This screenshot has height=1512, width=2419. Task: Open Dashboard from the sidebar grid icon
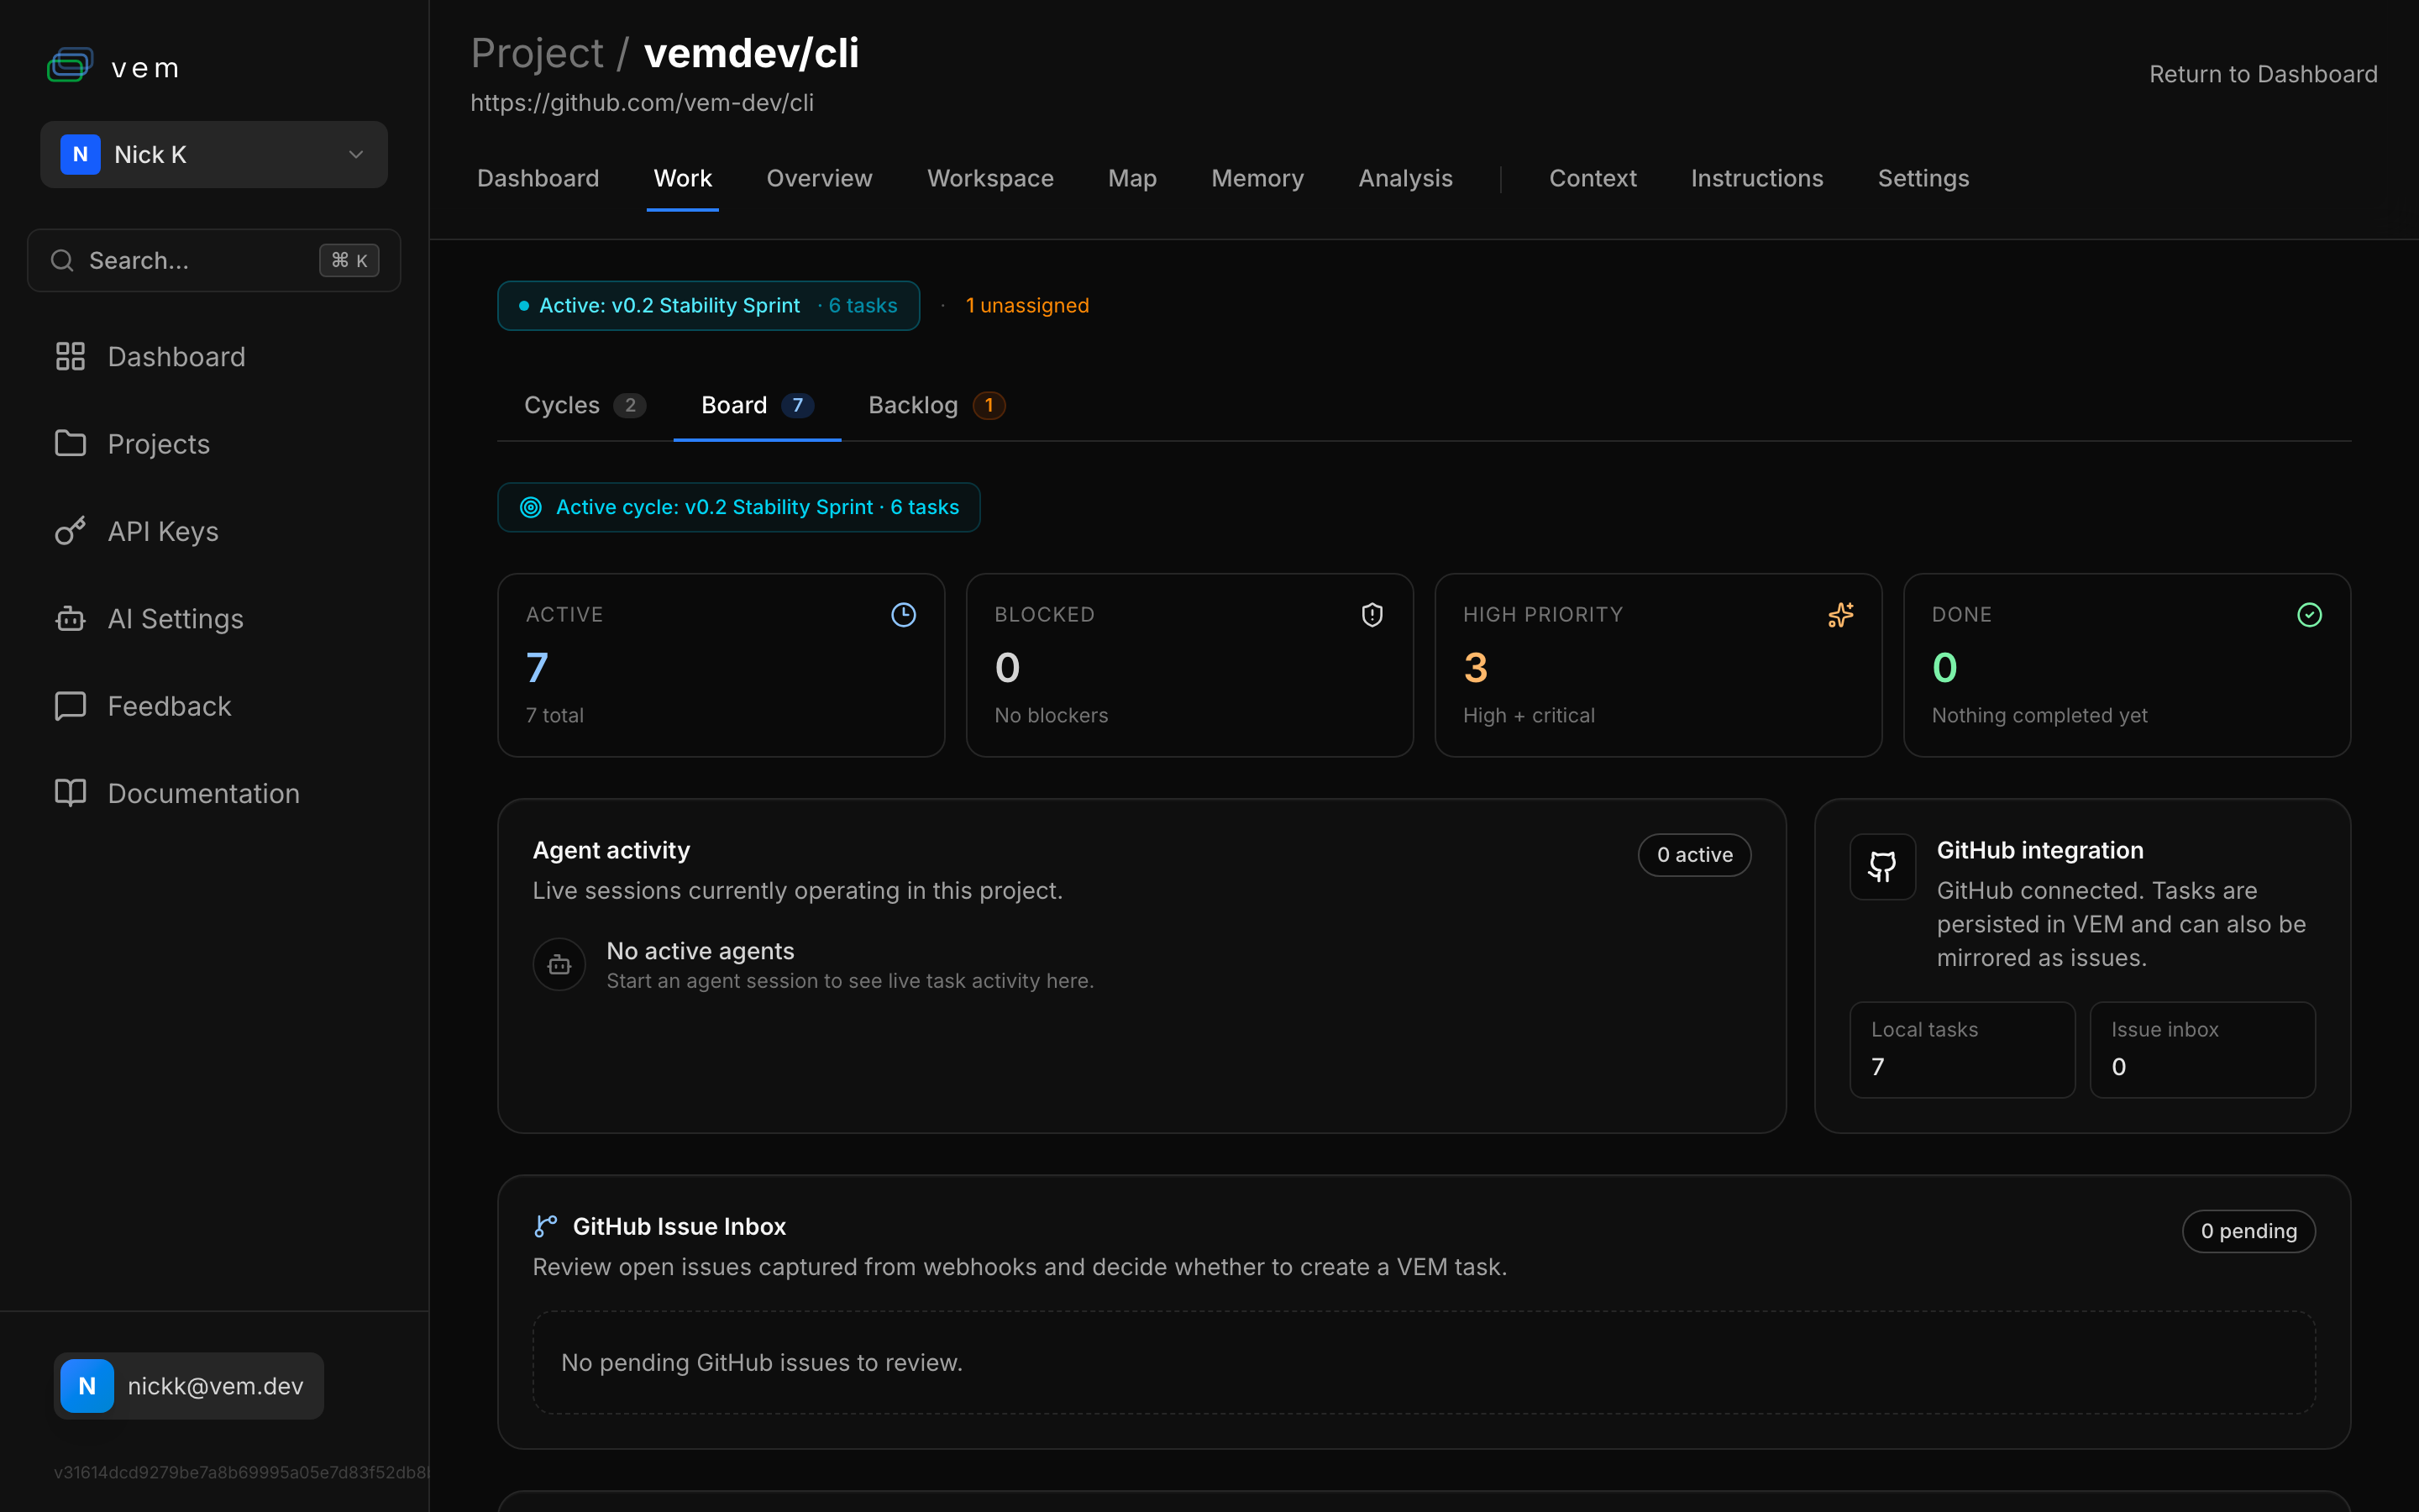tap(70, 357)
